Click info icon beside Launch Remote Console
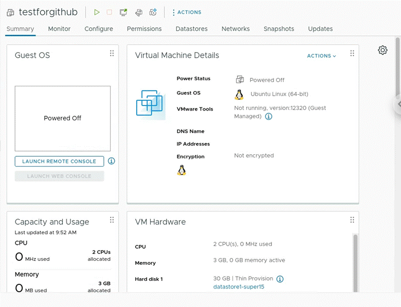The image size is (401, 307). coord(111,161)
